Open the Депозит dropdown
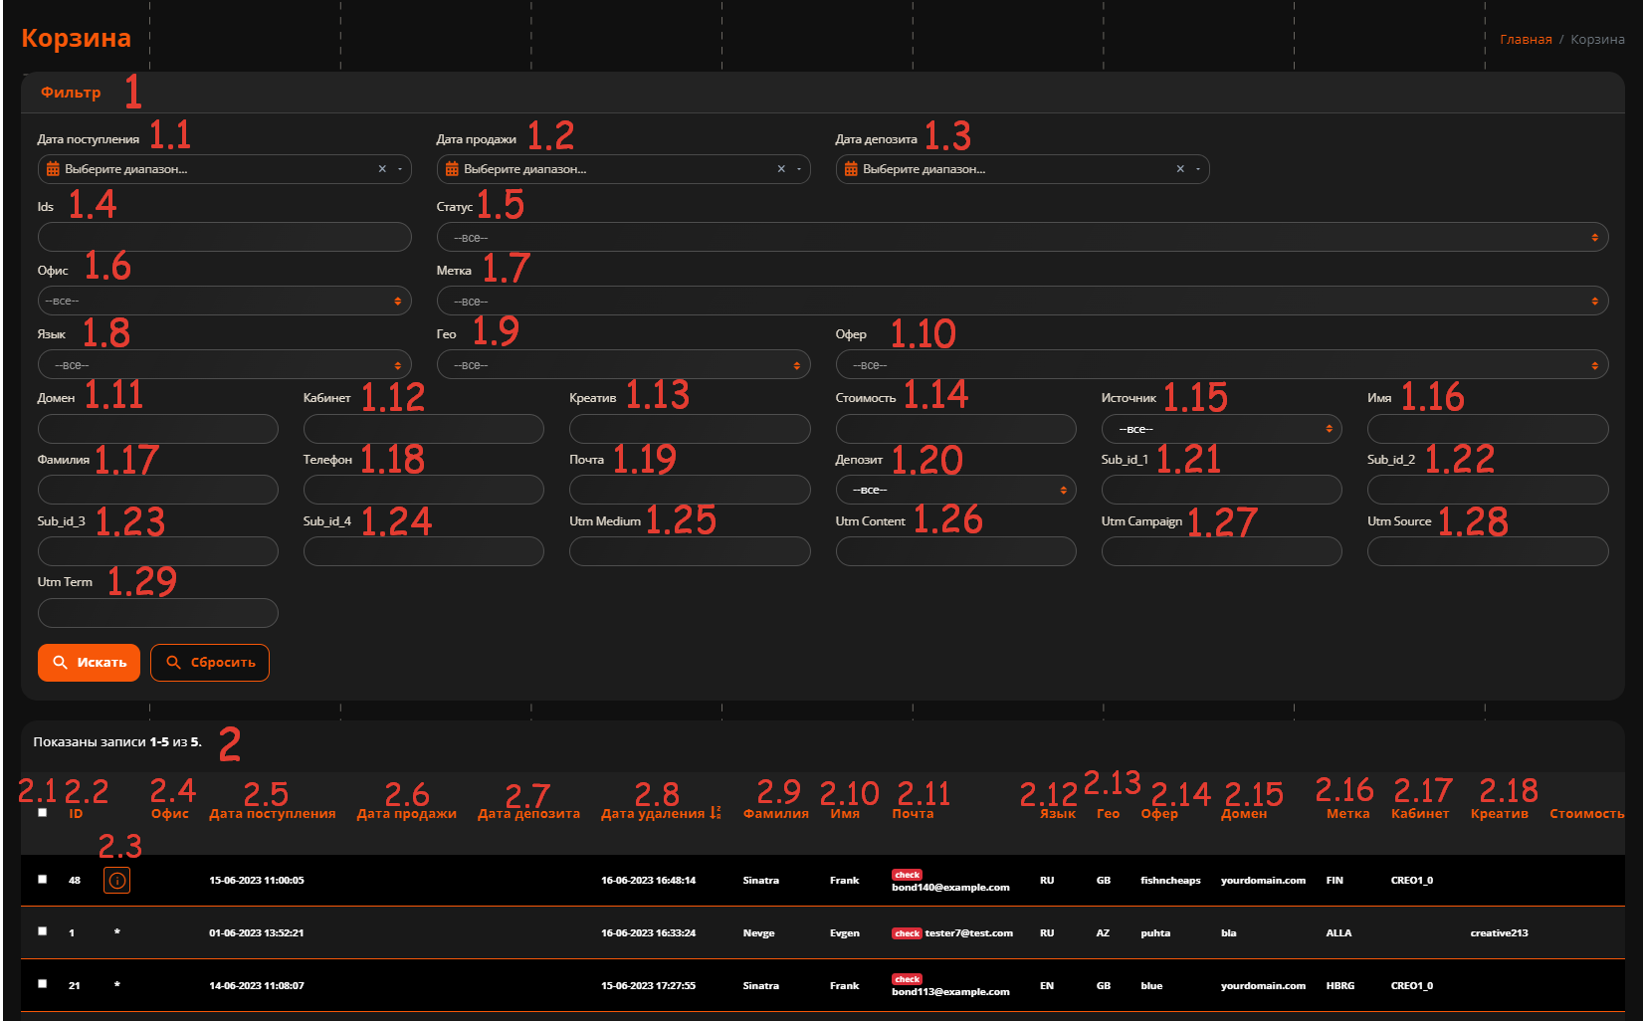Screen dimensions: 1643x1021 pos(955,490)
